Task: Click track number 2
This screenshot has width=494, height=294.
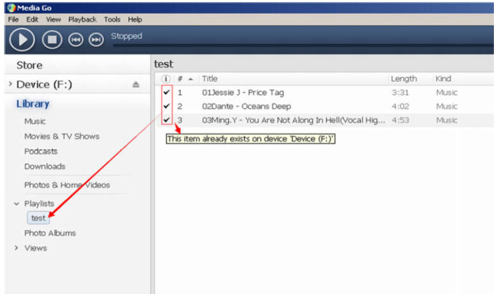Action: 180,106
